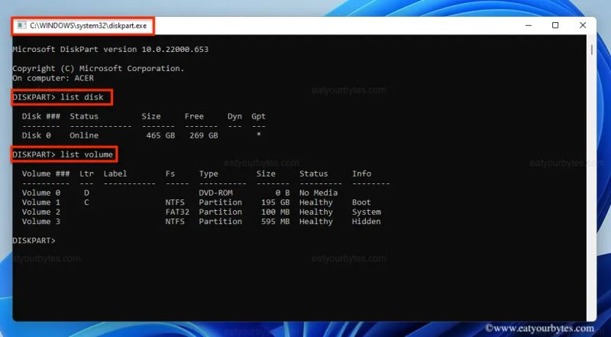Screen dimensions: 611x337
Task: Click the '100 MB' volume size
Action: (275, 212)
